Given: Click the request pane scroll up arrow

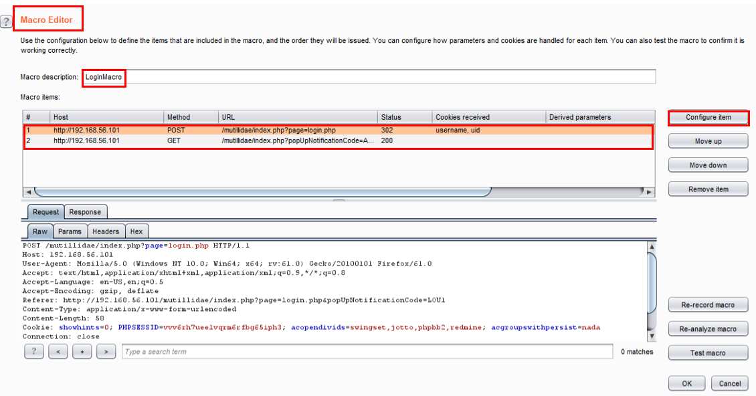Looking at the screenshot, I should click(x=652, y=246).
